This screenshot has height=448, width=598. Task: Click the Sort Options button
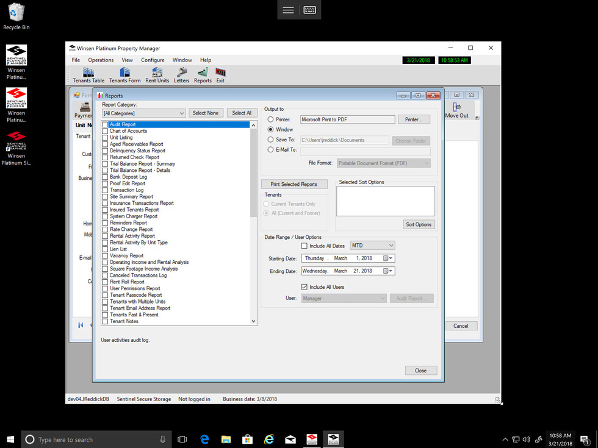[x=419, y=224]
